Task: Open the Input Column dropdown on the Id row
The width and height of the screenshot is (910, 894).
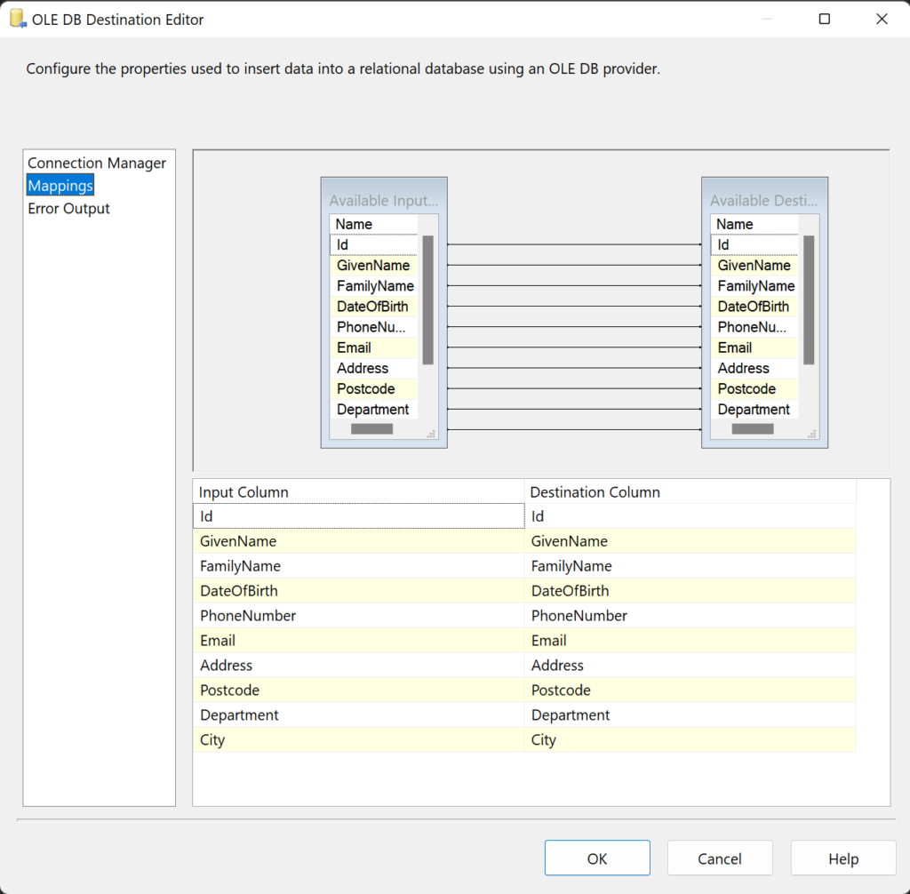Action: [x=358, y=515]
